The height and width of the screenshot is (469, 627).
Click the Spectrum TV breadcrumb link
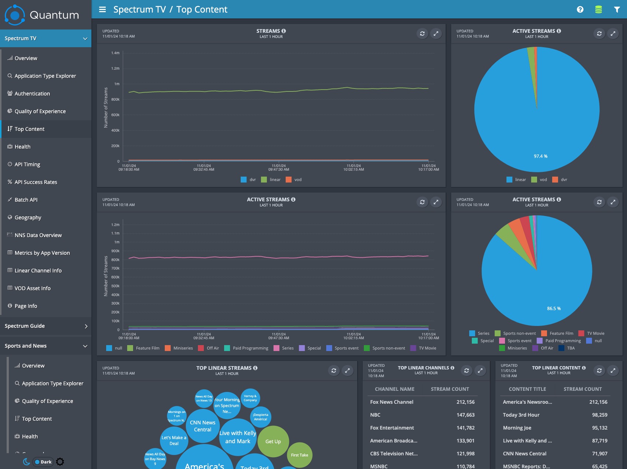pos(139,10)
